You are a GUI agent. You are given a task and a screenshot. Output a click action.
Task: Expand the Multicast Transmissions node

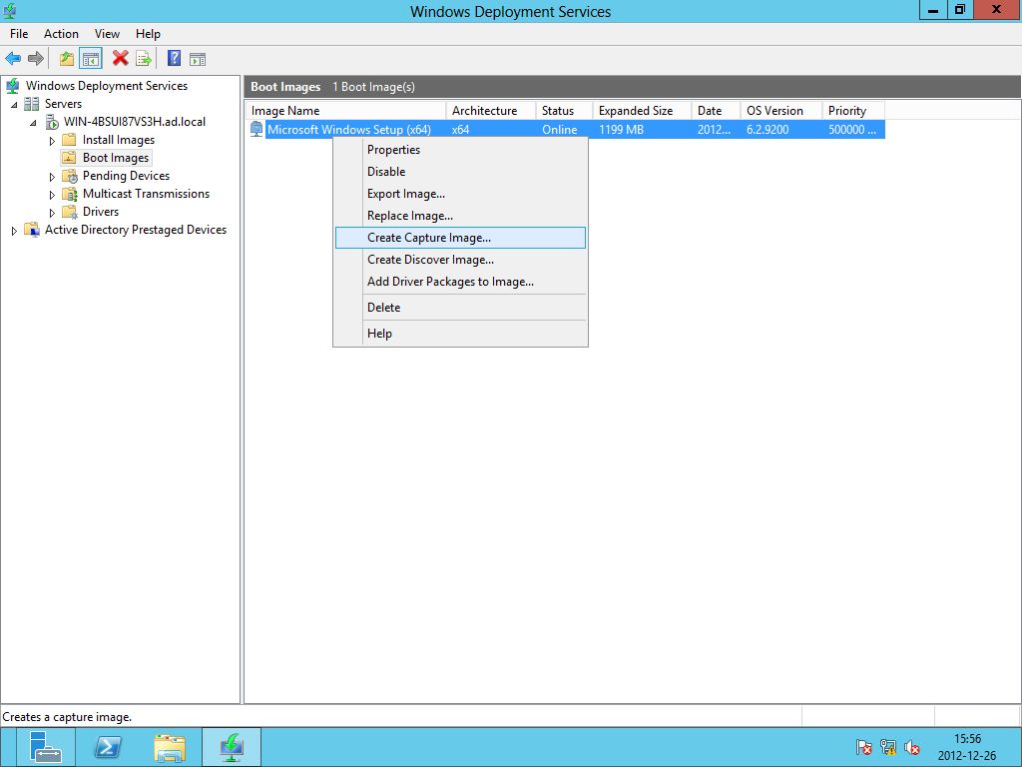52,195
